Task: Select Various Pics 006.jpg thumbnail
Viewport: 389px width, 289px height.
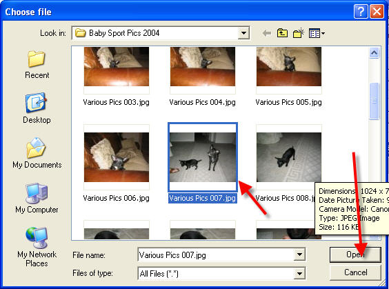Action: (117, 157)
